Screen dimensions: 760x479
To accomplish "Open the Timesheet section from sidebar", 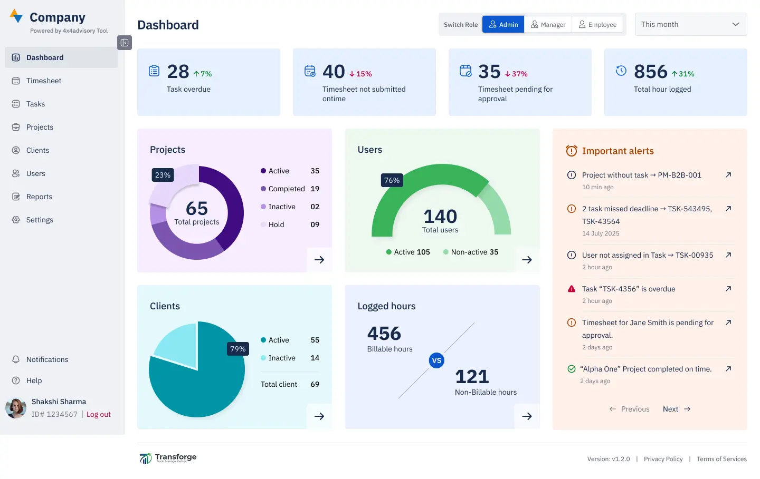I will point(45,81).
